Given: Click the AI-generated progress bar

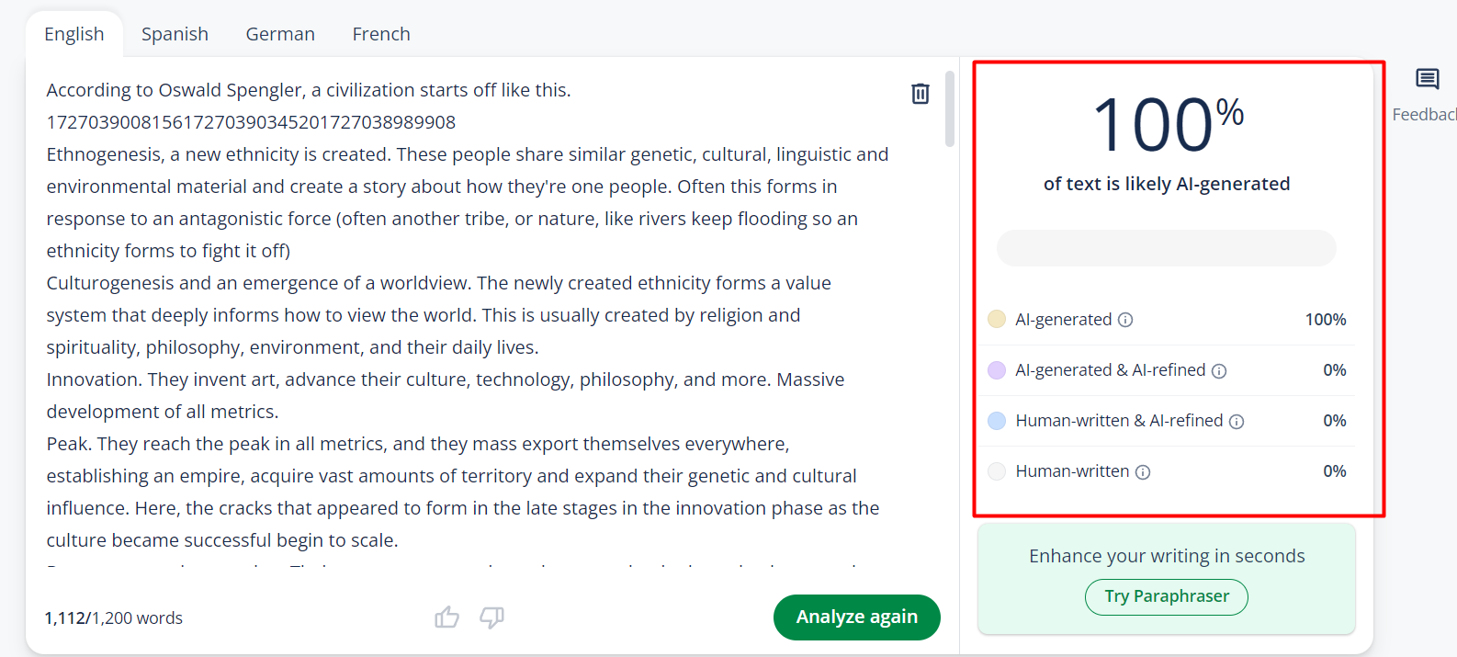Looking at the screenshot, I should pyautogui.click(x=1166, y=248).
